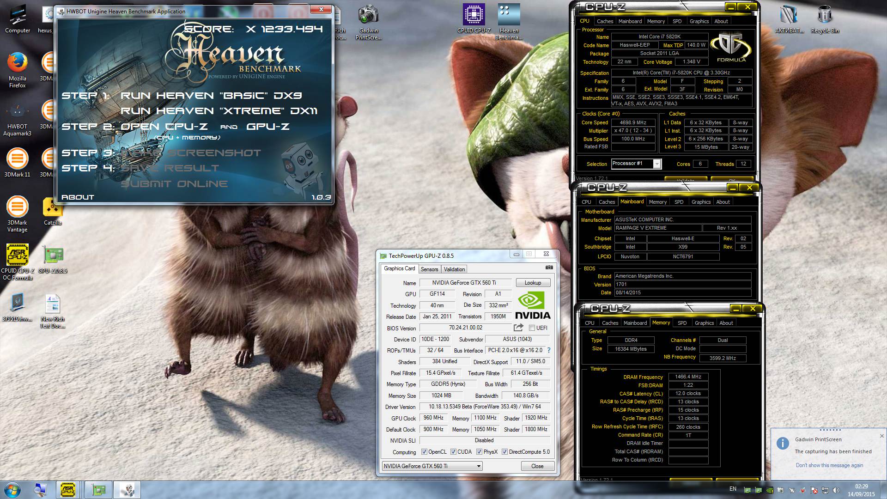Viewport: 887px width, 499px height.
Task: Open the АКТИВАТ... desktop icon
Action: click(x=790, y=18)
